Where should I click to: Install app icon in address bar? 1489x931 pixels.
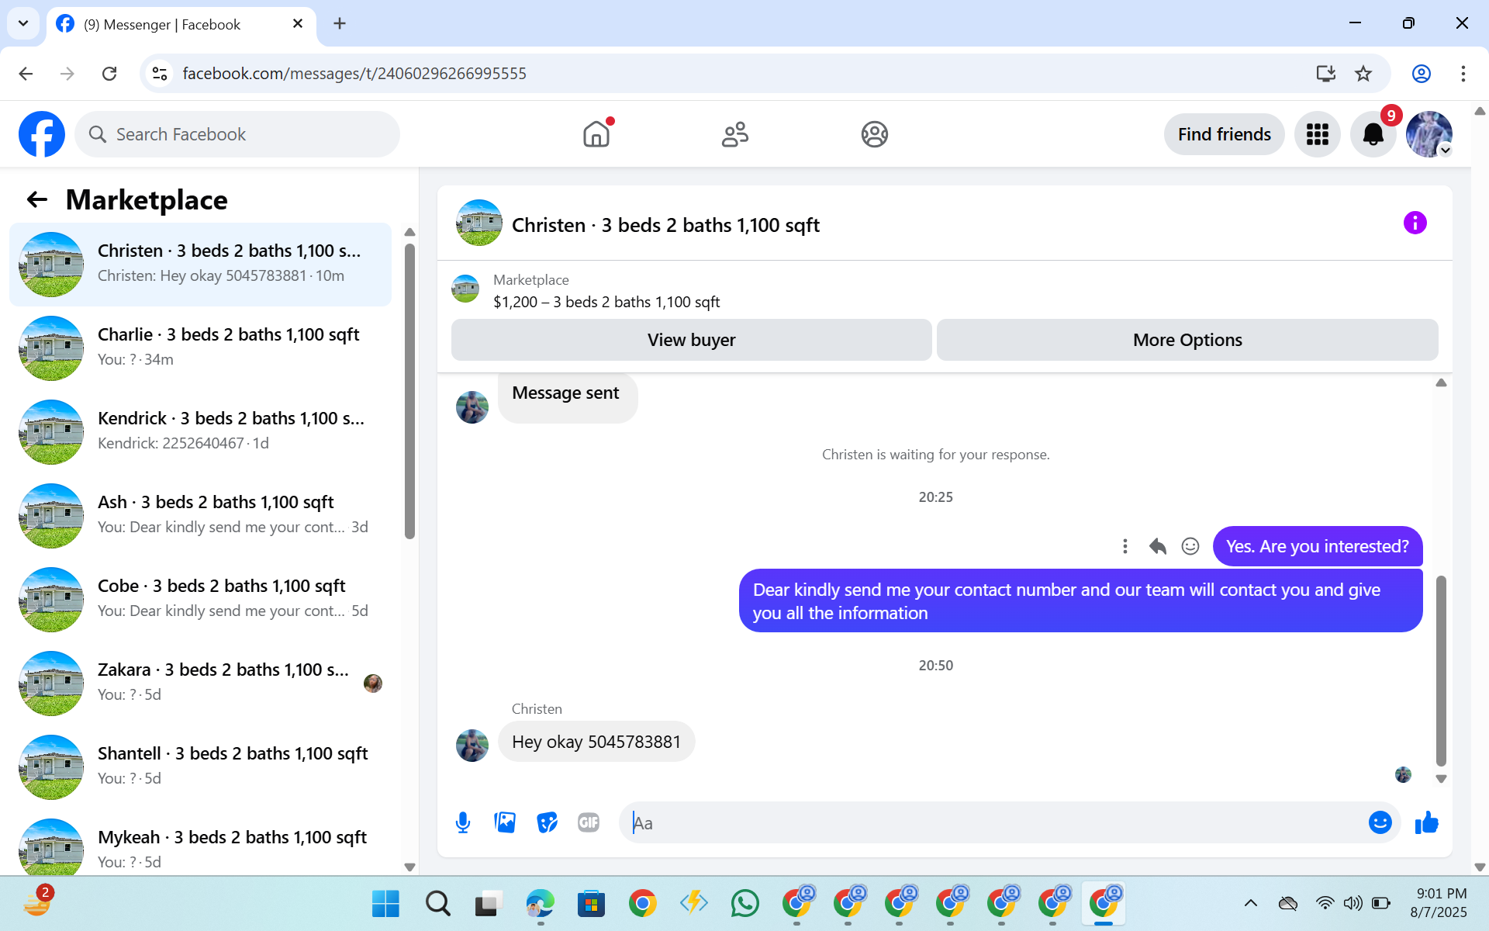pyautogui.click(x=1326, y=74)
